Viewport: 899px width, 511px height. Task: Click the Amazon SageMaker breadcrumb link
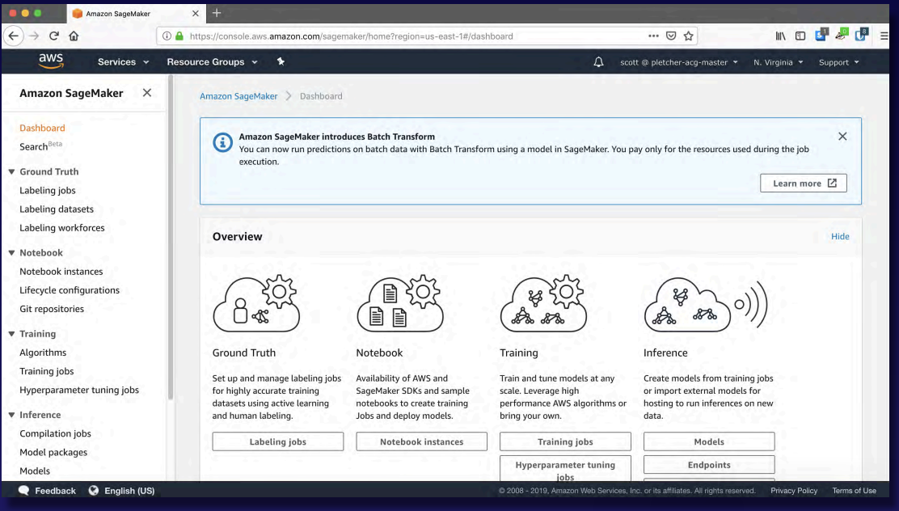click(238, 96)
